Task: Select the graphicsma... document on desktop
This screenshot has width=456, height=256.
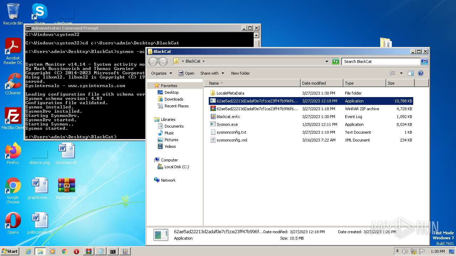Action: click(40, 188)
